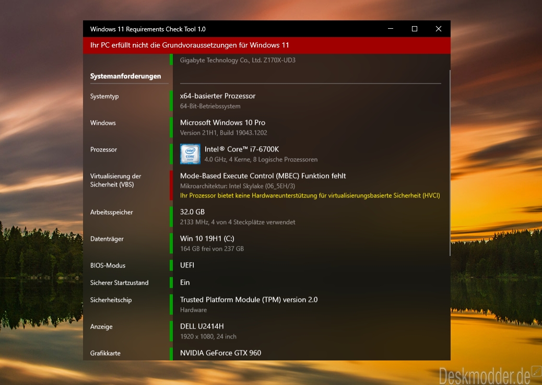
Task: Click the 'Systemtyp' row label
Action: point(104,96)
